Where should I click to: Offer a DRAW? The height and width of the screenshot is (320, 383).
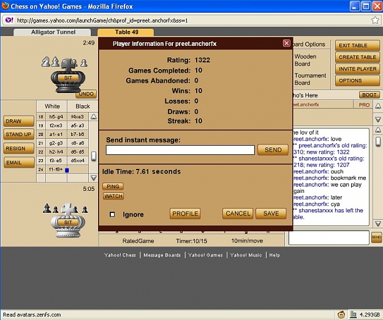pyautogui.click(x=19, y=121)
